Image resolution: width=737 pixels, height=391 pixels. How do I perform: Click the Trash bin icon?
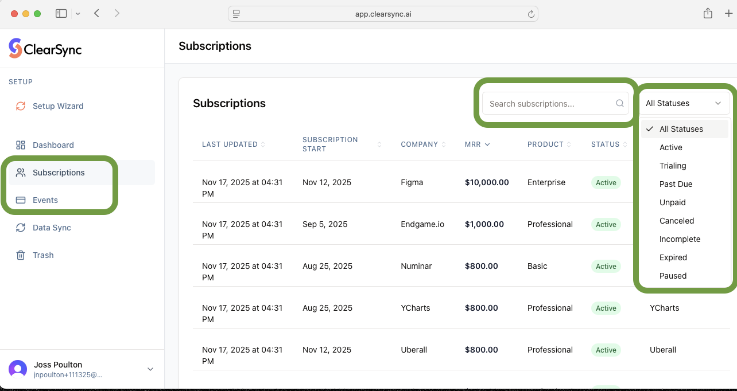tap(21, 255)
